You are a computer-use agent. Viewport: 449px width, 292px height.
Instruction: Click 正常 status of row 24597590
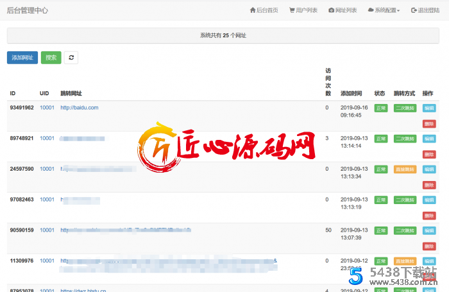381,169
